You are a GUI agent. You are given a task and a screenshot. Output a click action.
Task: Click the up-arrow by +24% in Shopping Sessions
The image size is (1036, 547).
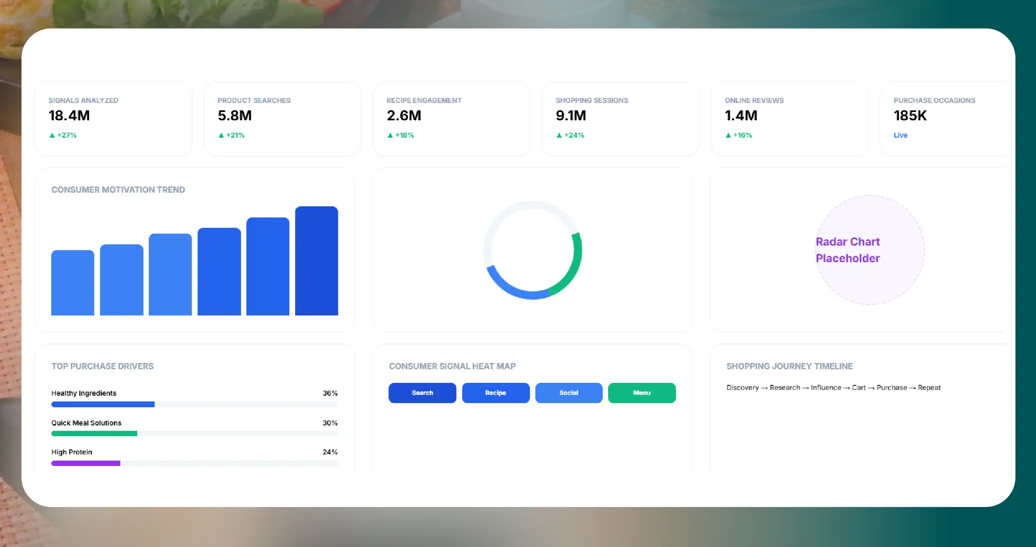click(559, 135)
